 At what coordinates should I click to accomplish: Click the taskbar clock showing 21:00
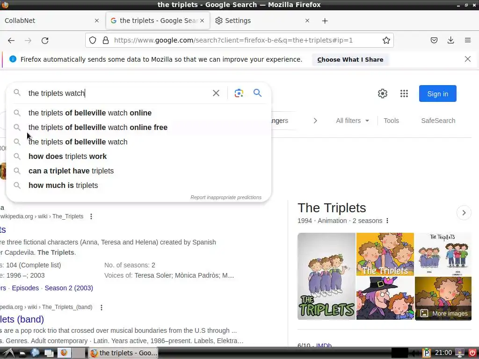[x=443, y=352]
